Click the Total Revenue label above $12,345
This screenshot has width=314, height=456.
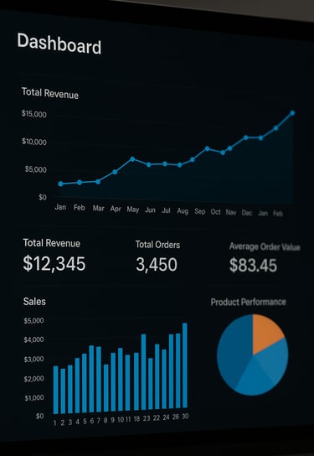point(52,243)
